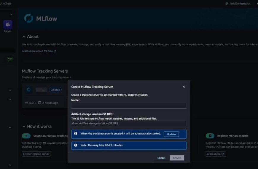Open Learn more under Register MLflow models
258x169 pixels.
216,154
